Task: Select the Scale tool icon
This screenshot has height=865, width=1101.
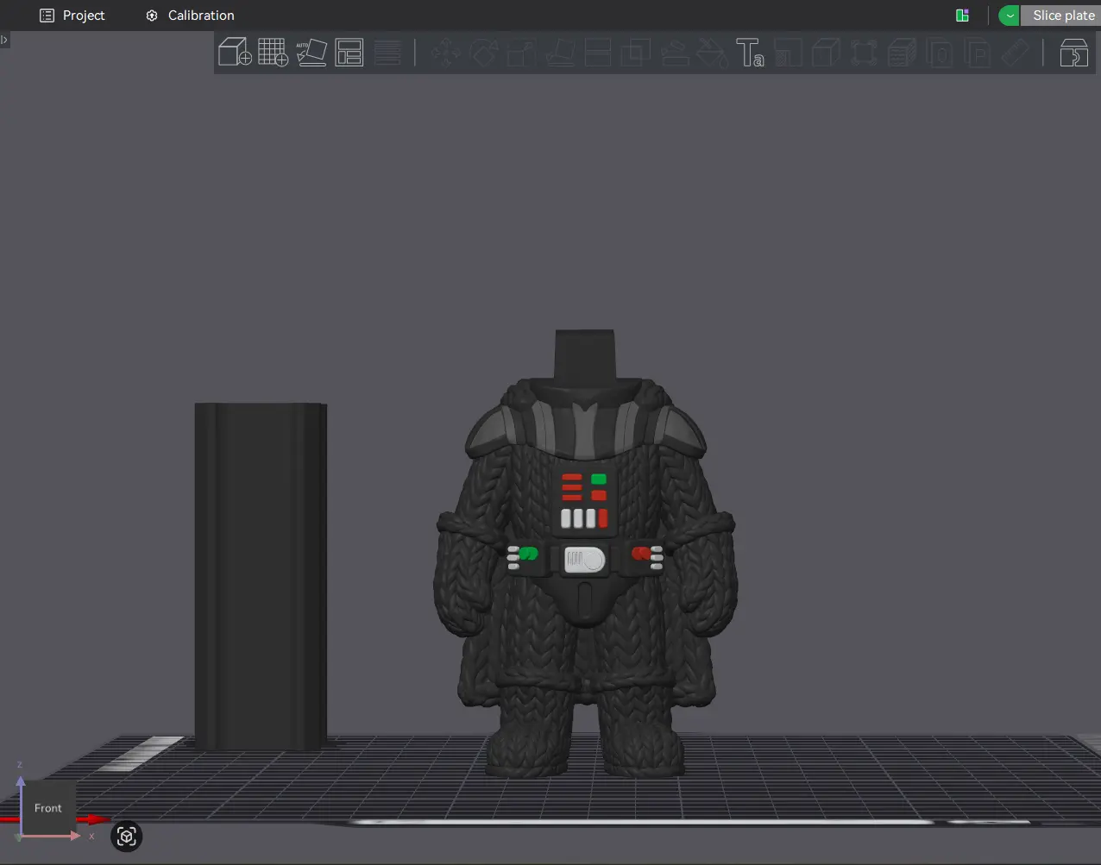Action: 522,53
